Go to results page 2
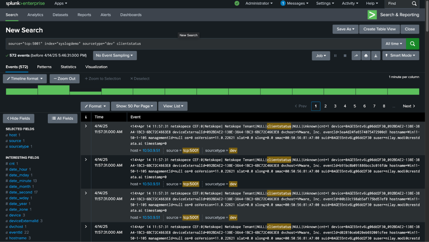 (x=325, y=106)
